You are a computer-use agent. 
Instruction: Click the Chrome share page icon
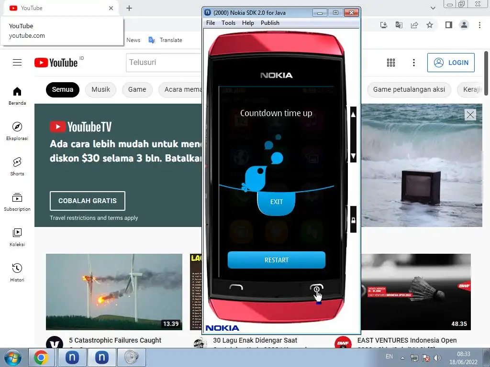tap(414, 25)
